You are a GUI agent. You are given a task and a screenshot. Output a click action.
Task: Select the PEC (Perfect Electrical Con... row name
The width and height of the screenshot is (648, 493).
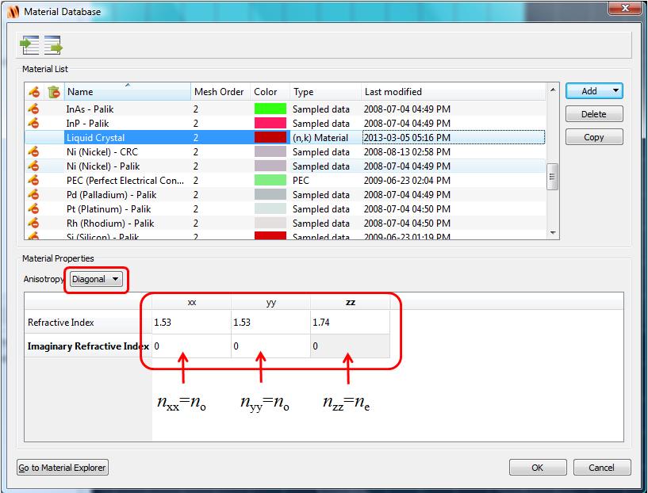tap(125, 180)
